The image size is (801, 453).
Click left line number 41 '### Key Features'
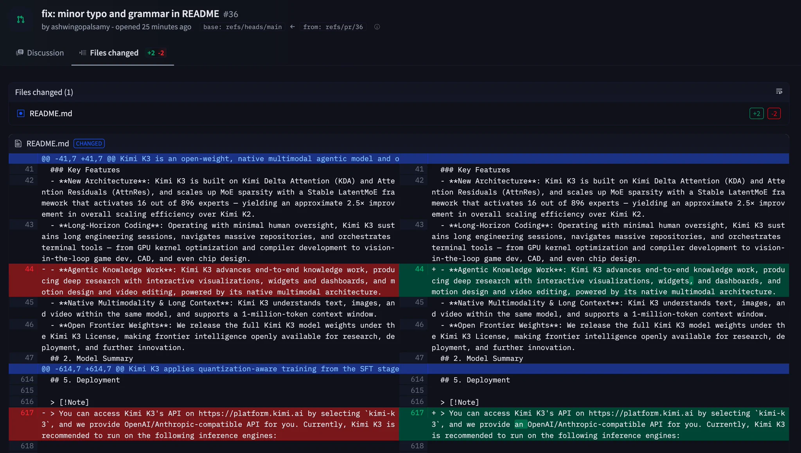click(x=29, y=169)
